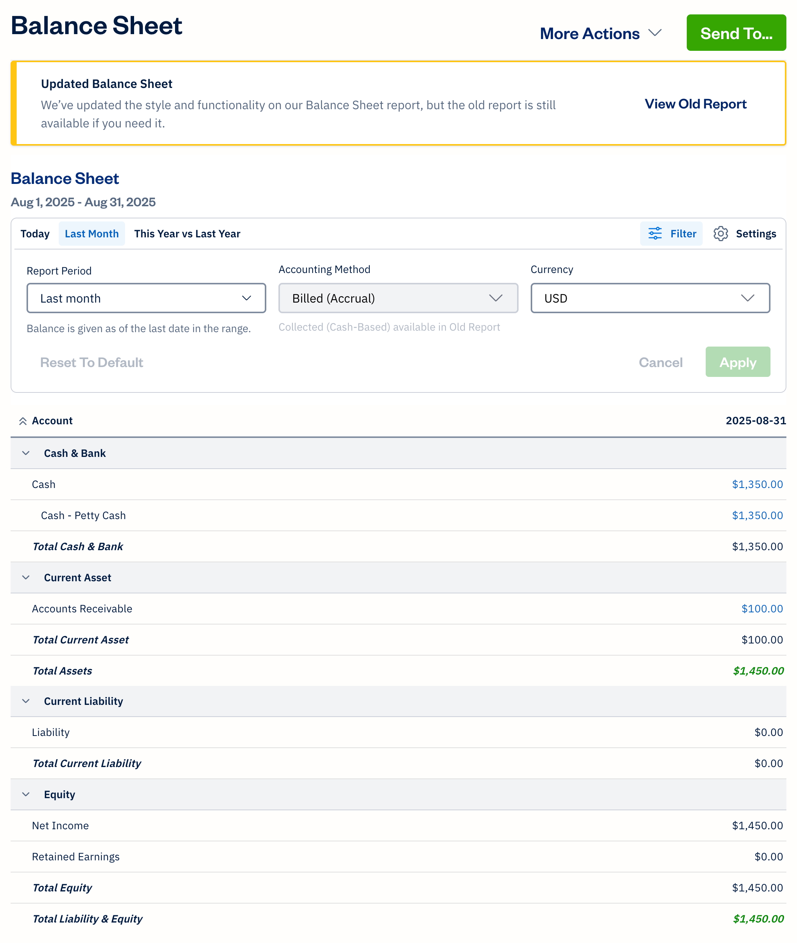Click the Aug 1, 2025 - Aug 31, 2025 date range
Screen dimensions: 797x943
tap(83, 202)
